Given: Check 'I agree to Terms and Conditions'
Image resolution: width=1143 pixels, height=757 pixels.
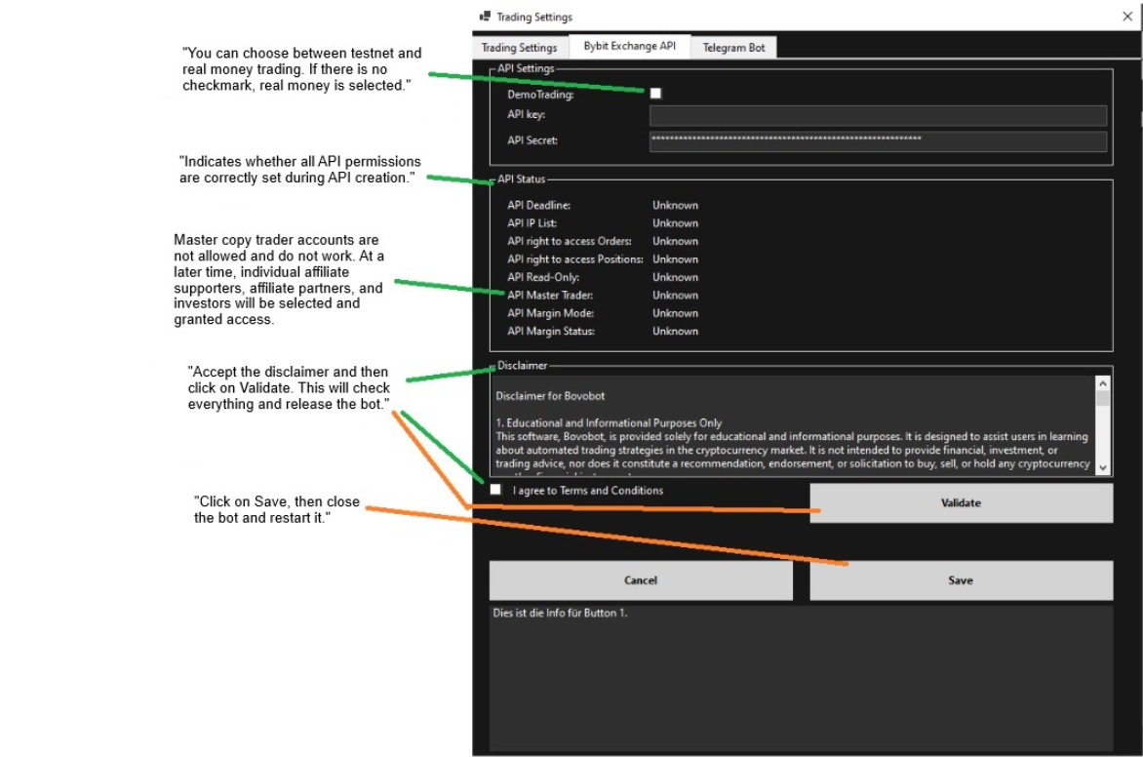Looking at the screenshot, I should point(498,491).
